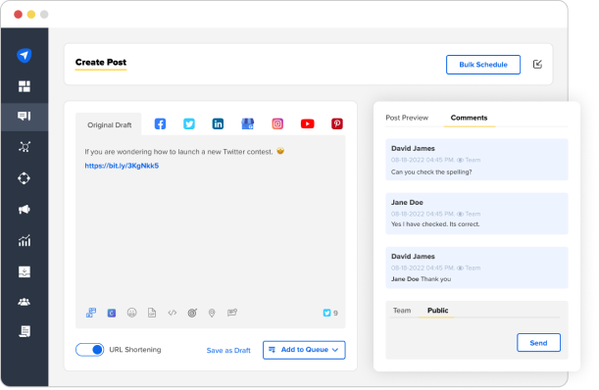Screen dimensions: 599x390
Task: Open the dashboard grid icon in sidebar
Action: (x=25, y=86)
